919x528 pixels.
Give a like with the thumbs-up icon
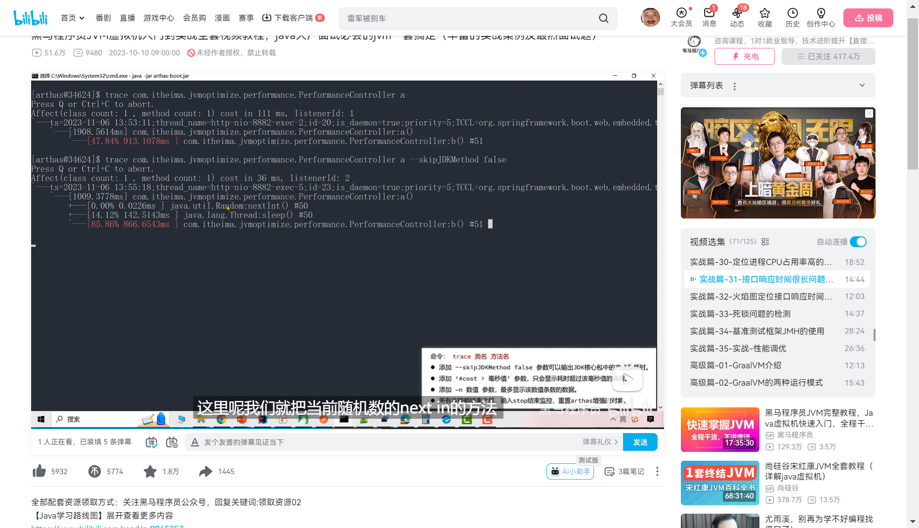tap(41, 471)
